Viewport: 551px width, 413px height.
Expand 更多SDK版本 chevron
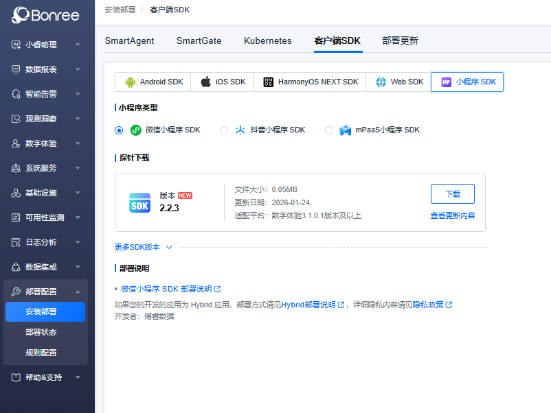pos(169,247)
